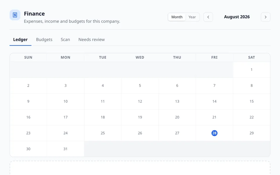Select day 29 on the calendar
The height and width of the screenshot is (175, 280).
point(252,133)
